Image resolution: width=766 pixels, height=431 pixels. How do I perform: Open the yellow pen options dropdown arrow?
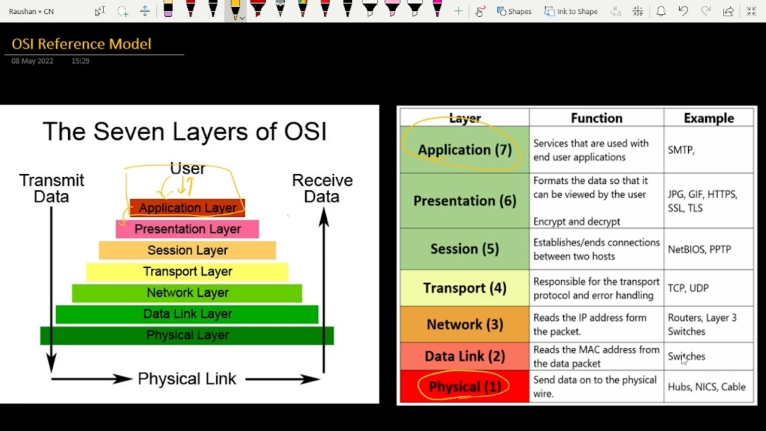(242, 18)
